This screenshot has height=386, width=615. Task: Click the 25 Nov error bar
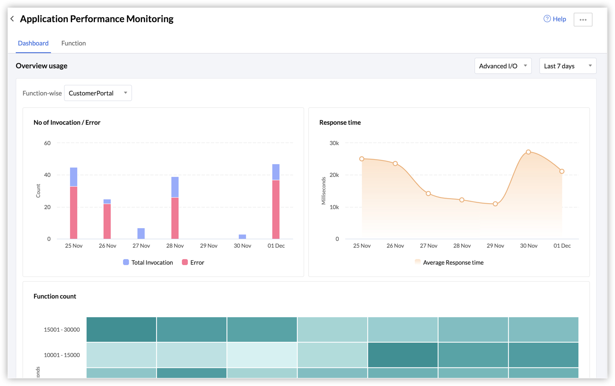(73, 213)
